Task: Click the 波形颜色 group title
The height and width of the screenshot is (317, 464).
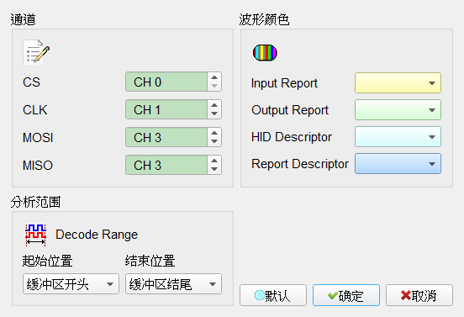Action: click(x=264, y=19)
